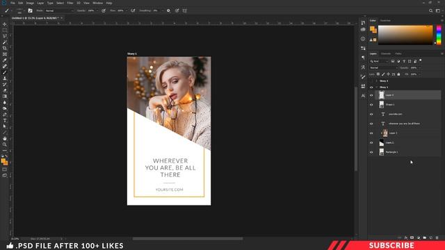The height and width of the screenshot is (250, 445).
Task: Select the Layer 4 layer row
Action: tap(408, 95)
